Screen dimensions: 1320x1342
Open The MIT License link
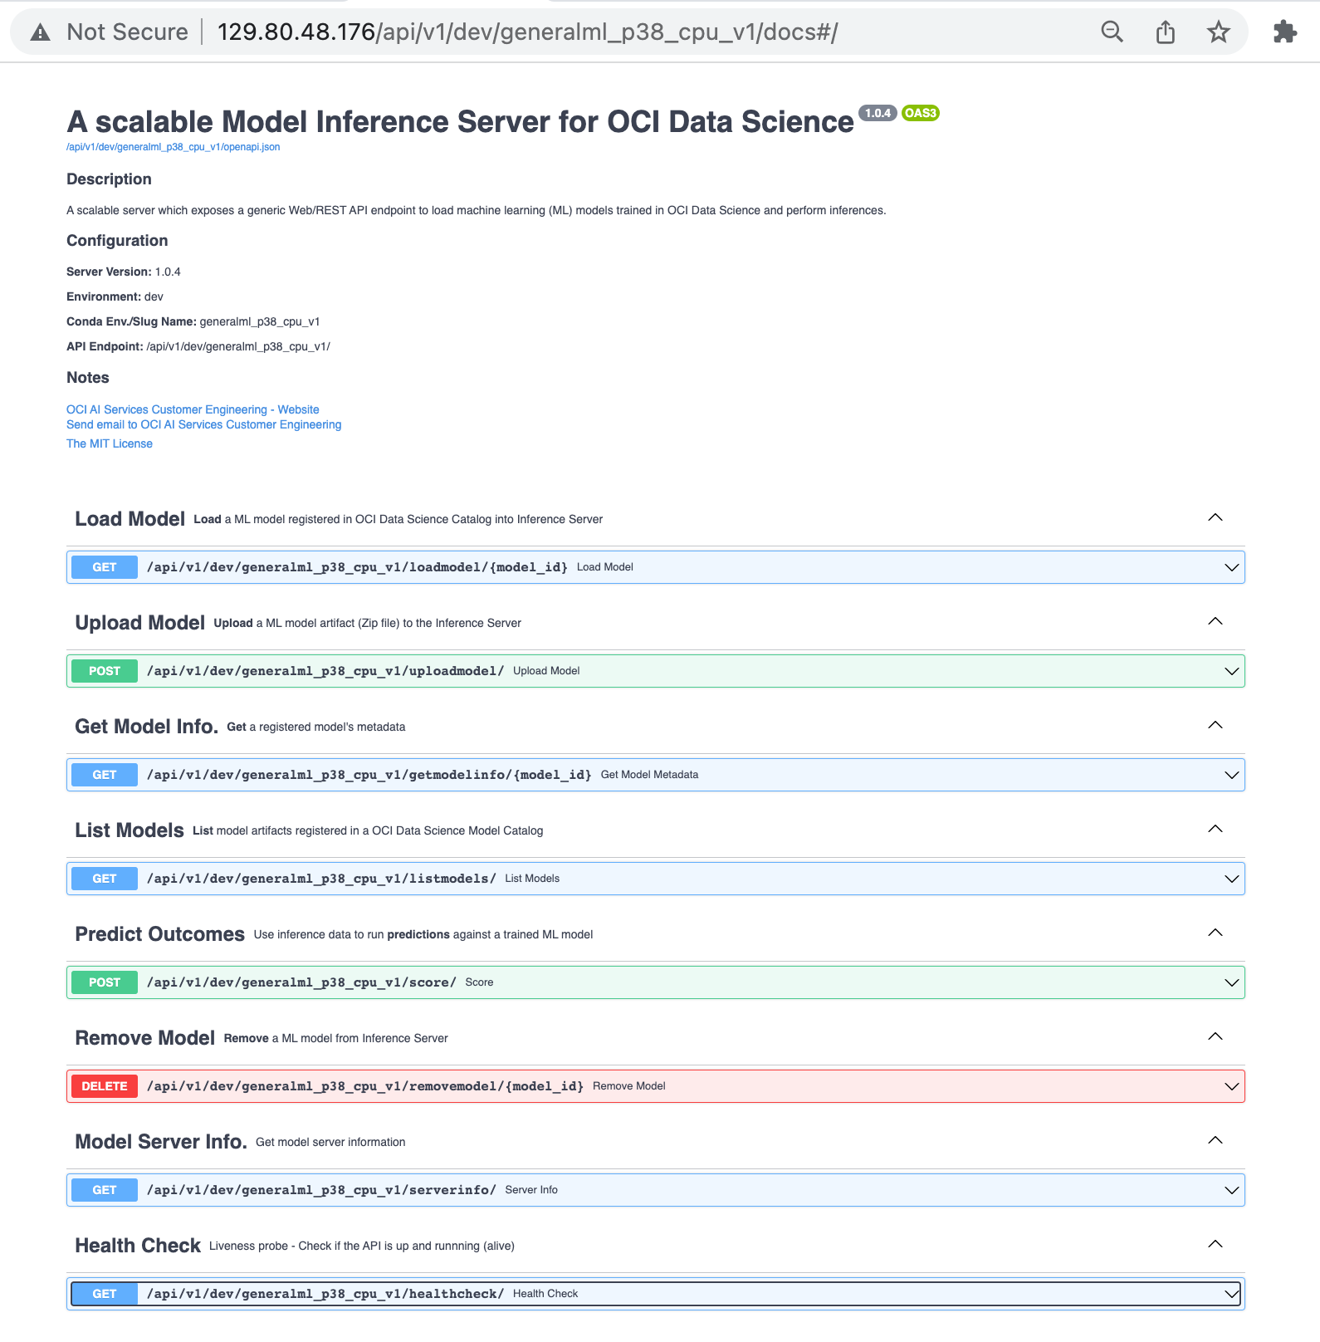click(110, 443)
